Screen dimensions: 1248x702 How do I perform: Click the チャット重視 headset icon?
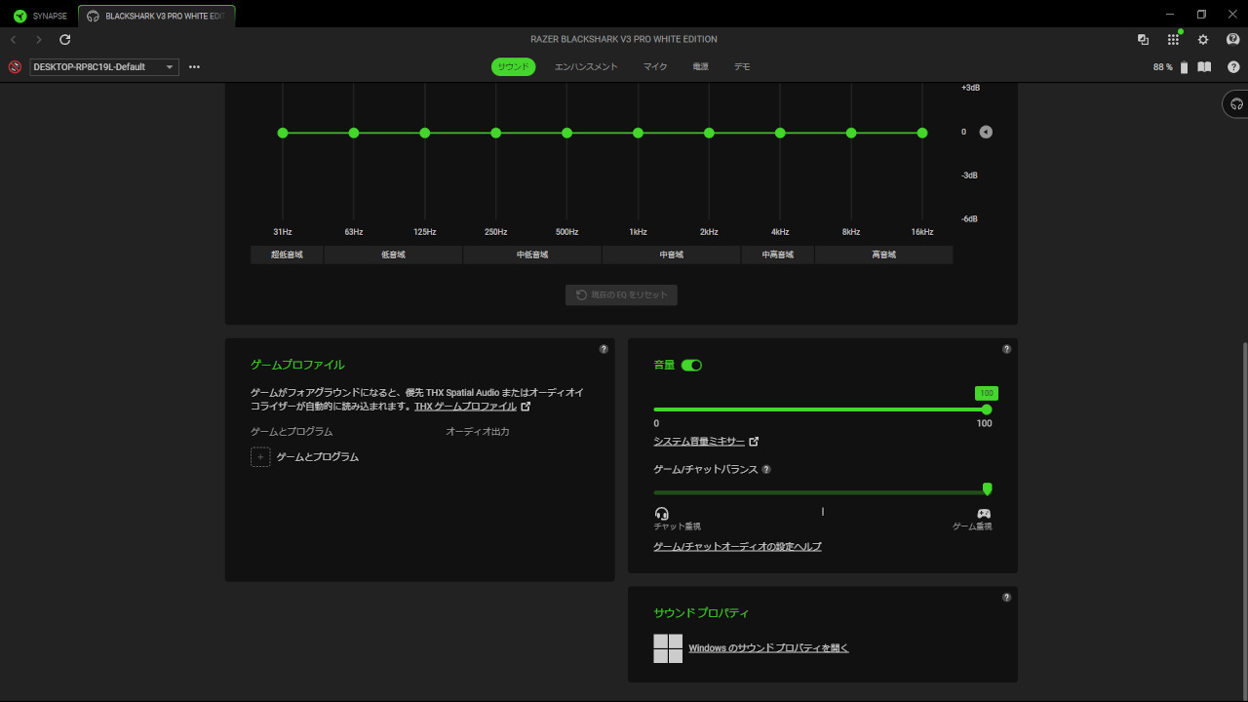coord(662,513)
